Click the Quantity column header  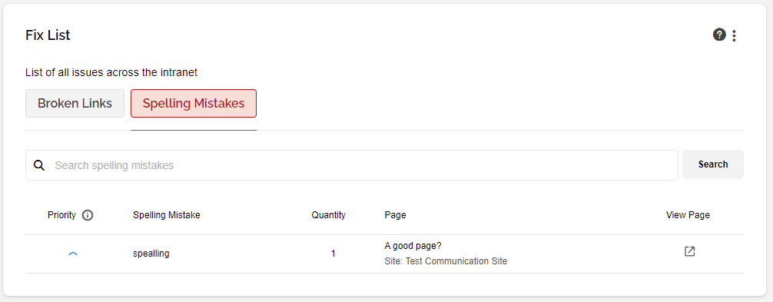(x=328, y=215)
